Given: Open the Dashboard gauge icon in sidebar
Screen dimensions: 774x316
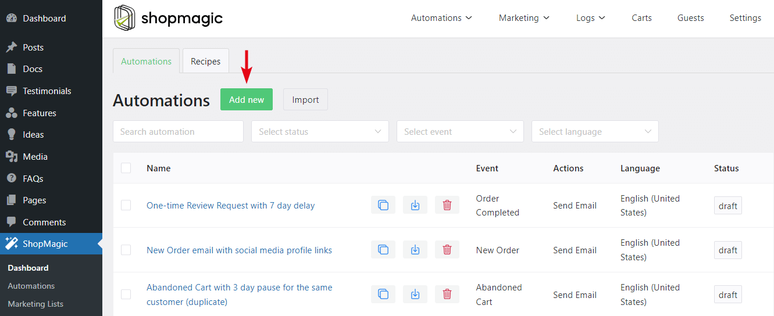Looking at the screenshot, I should tap(11, 18).
